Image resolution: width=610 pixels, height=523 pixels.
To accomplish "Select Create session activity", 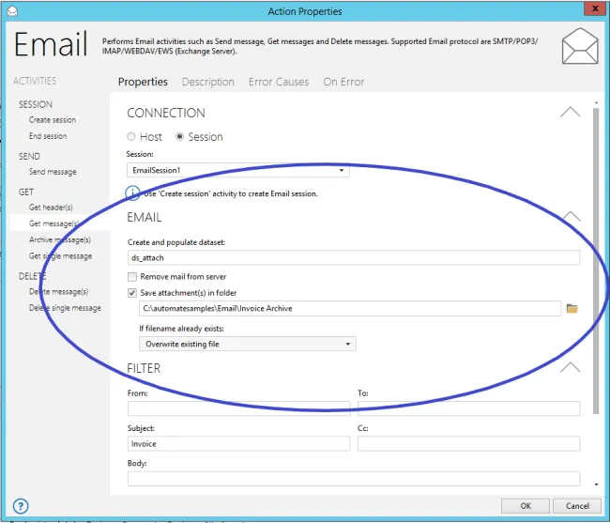I will pyautogui.click(x=53, y=120).
